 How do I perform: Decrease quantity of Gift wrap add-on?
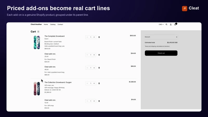87,101
